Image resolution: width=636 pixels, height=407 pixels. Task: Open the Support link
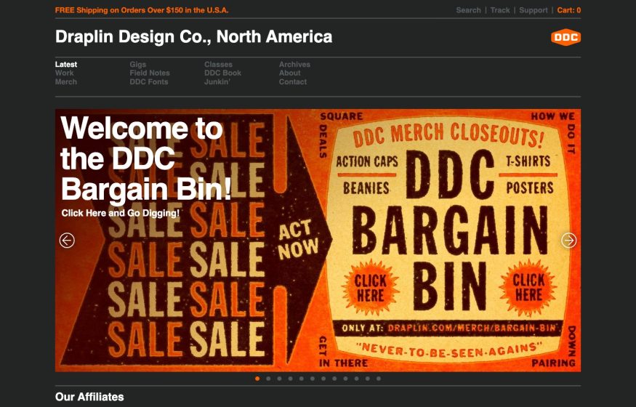tap(534, 10)
